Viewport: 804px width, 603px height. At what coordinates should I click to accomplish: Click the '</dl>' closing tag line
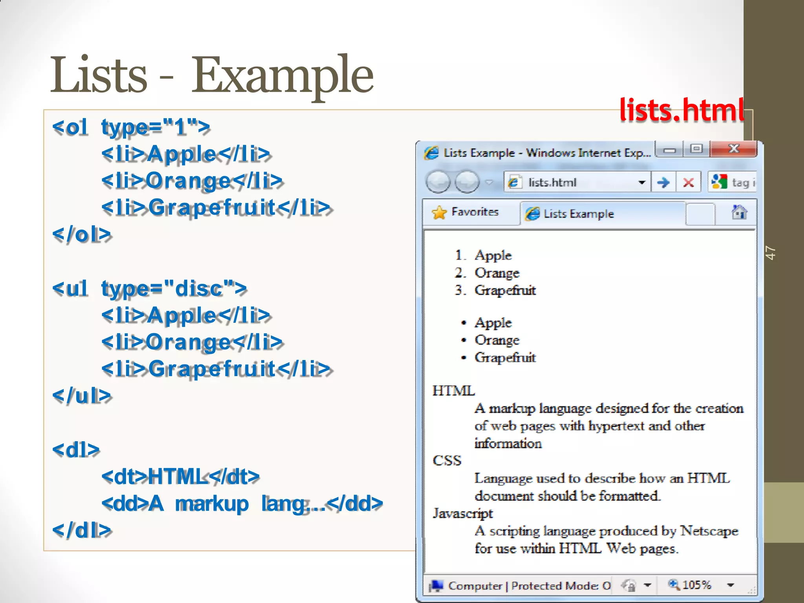click(82, 530)
